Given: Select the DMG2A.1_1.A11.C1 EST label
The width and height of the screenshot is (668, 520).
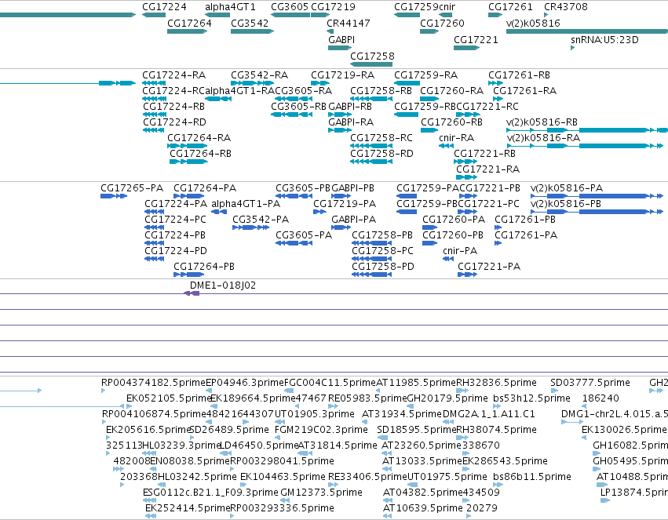Looking at the screenshot, I should click(489, 414).
